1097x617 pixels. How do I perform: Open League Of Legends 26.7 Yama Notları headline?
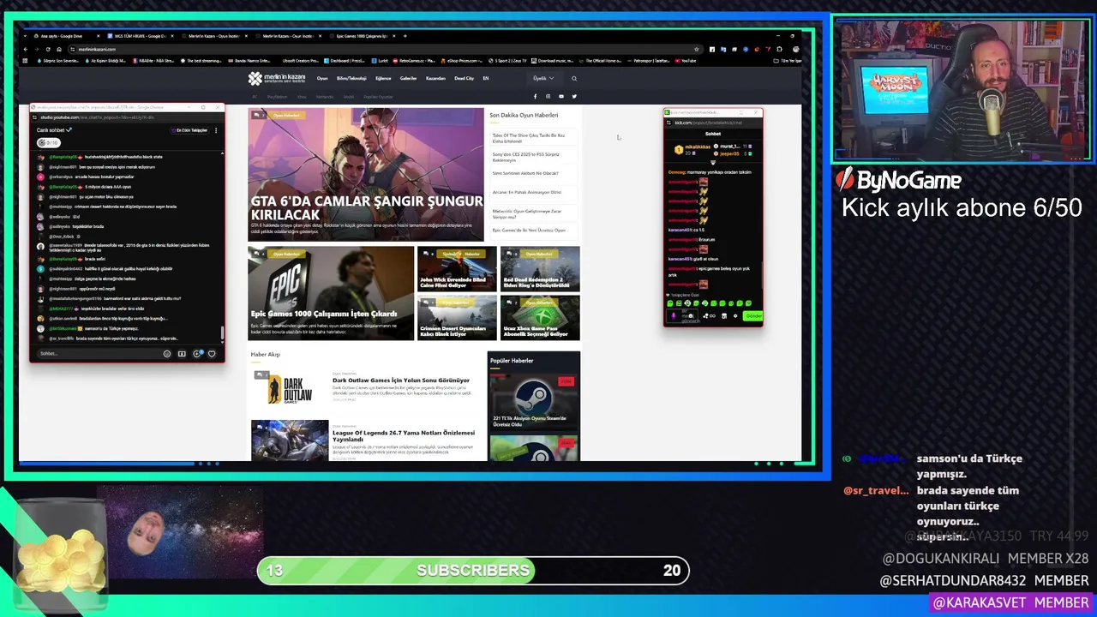pos(404,436)
